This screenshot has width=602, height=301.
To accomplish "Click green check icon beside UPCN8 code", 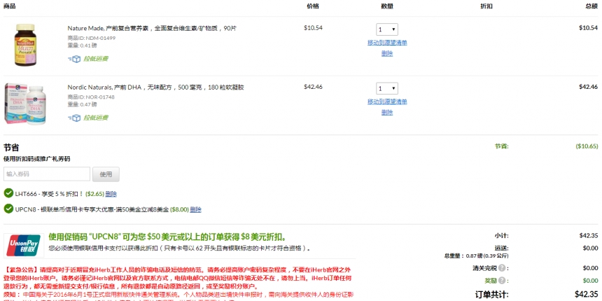I will [8, 209].
